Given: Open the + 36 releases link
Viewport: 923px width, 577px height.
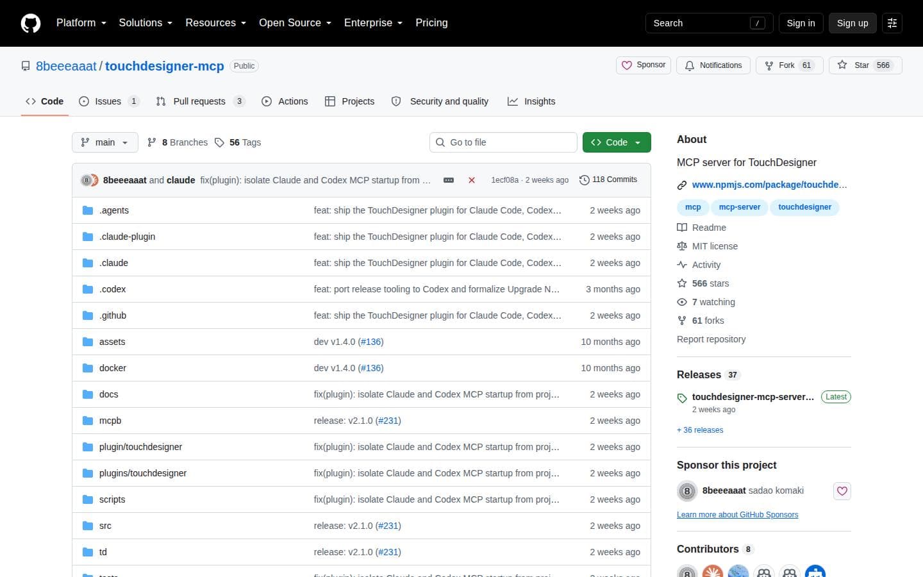Looking at the screenshot, I should click(x=700, y=430).
